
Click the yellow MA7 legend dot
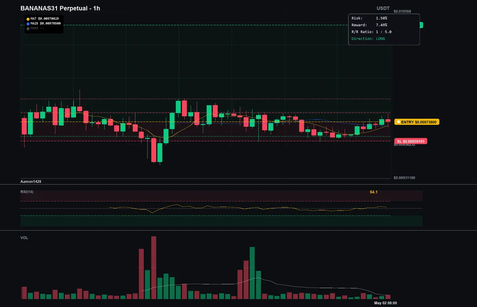(x=28, y=19)
